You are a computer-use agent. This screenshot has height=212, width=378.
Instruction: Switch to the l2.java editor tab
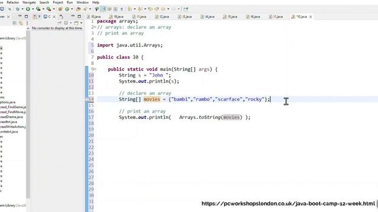[162, 16]
